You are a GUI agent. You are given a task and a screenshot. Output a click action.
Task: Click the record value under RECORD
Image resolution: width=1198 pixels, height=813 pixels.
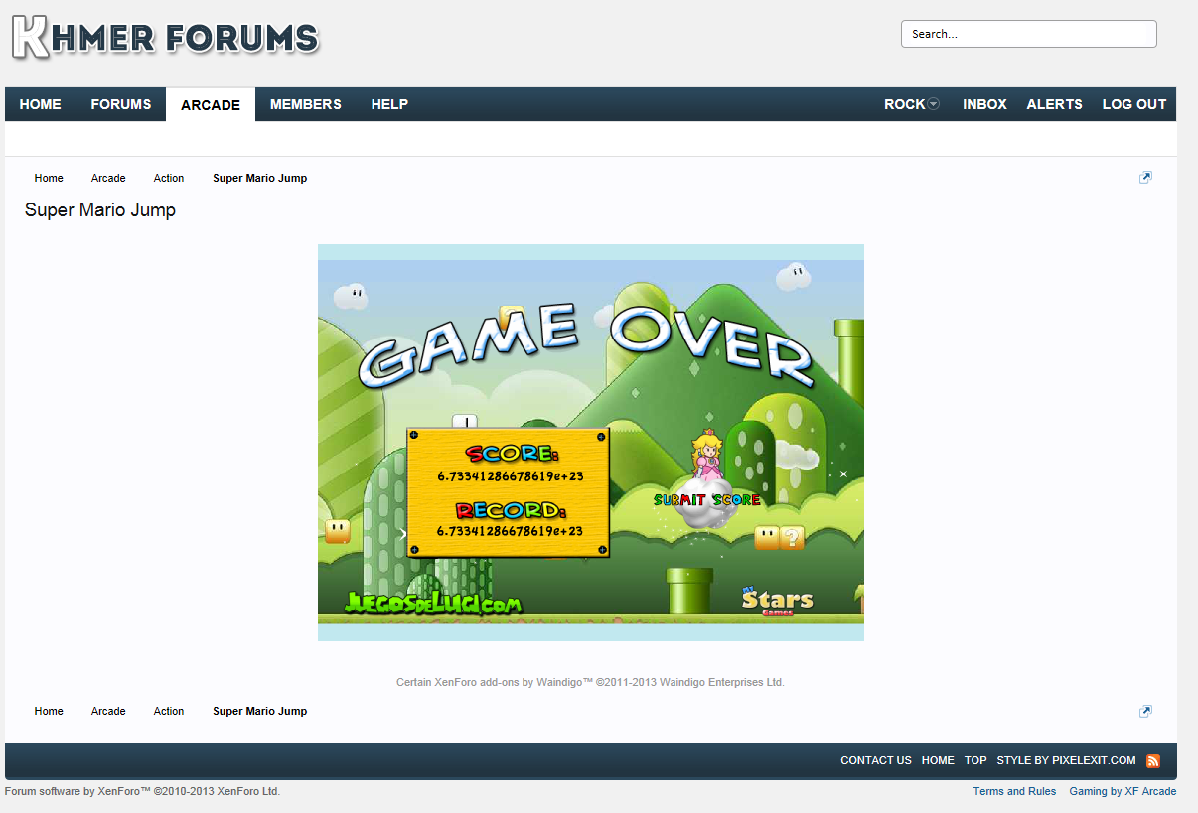pos(511,532)
